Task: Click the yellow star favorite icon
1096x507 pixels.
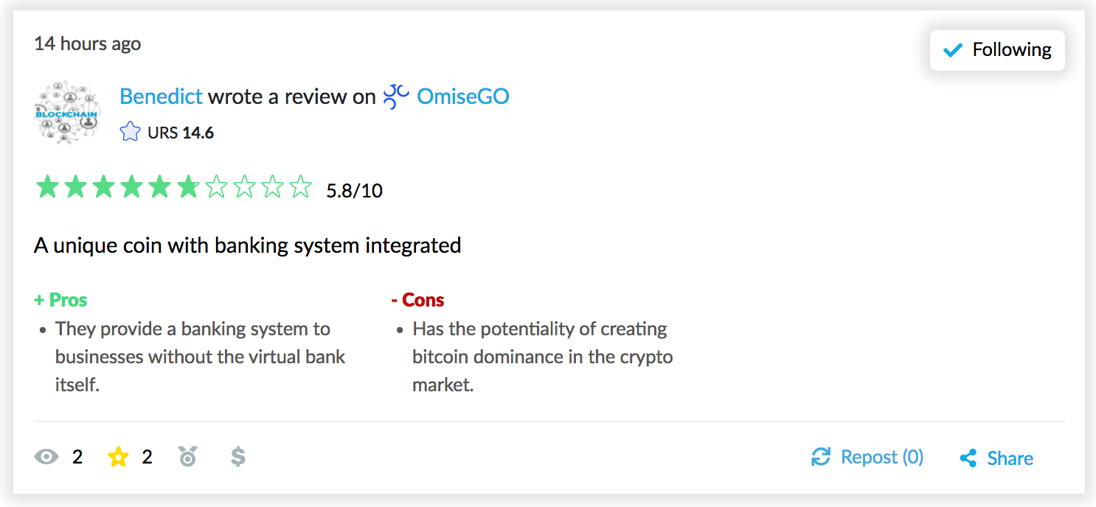Action: click(x=118, y=458)
